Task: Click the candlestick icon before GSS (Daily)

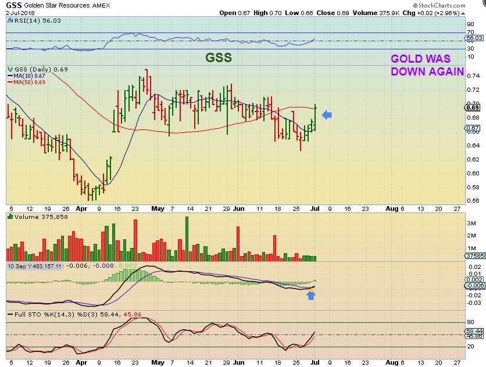Action: tap(10, 69)
